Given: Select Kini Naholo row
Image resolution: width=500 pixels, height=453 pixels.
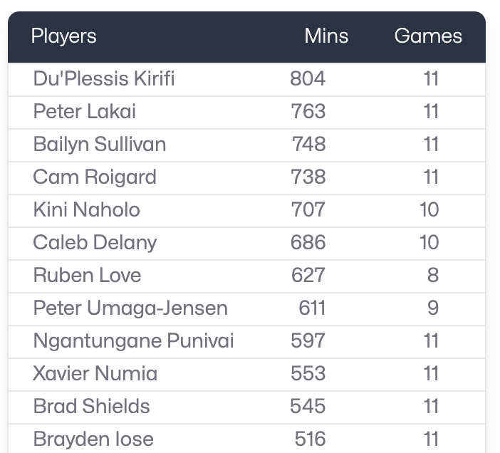Looking at the screenshot, I should click(87, 209).
